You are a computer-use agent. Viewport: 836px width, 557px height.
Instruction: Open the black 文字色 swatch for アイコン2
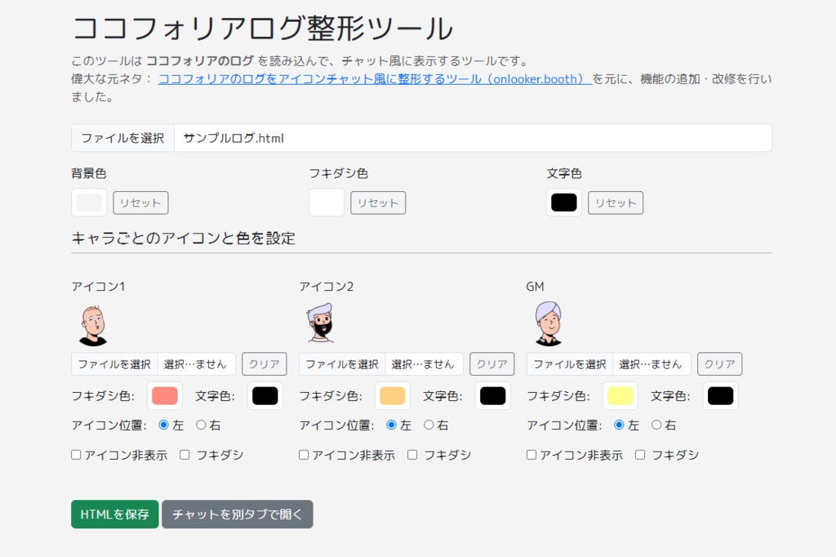pyautogui.click(x=492, y=395)
